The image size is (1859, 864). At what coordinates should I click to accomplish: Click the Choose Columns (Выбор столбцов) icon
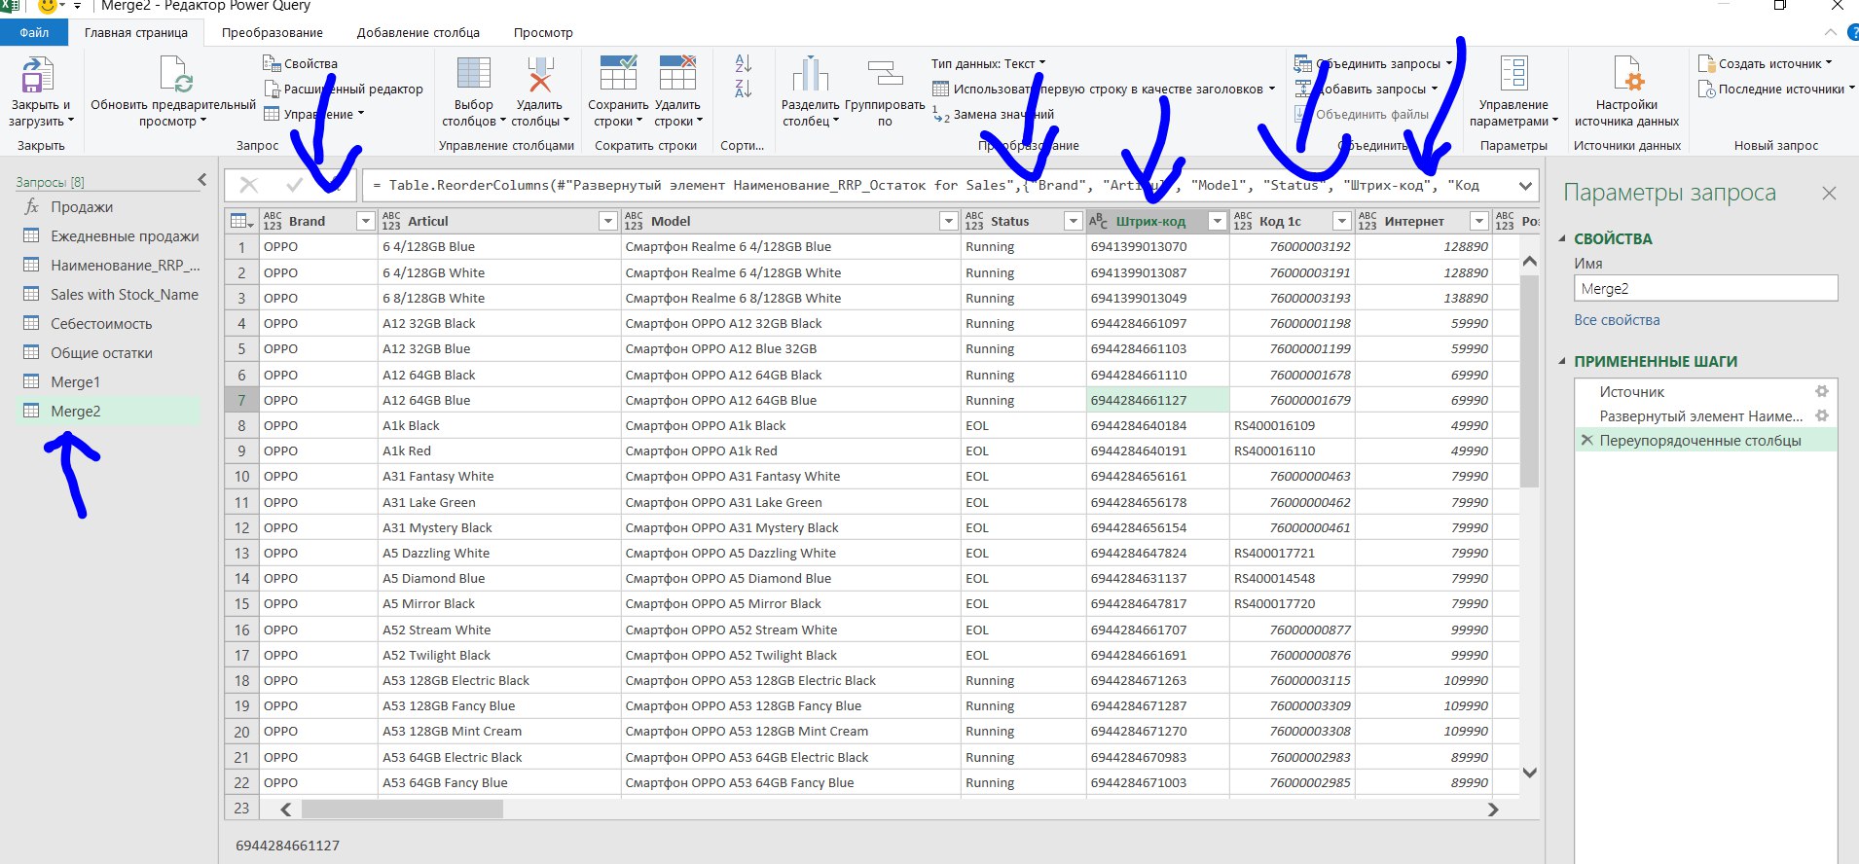474,75
